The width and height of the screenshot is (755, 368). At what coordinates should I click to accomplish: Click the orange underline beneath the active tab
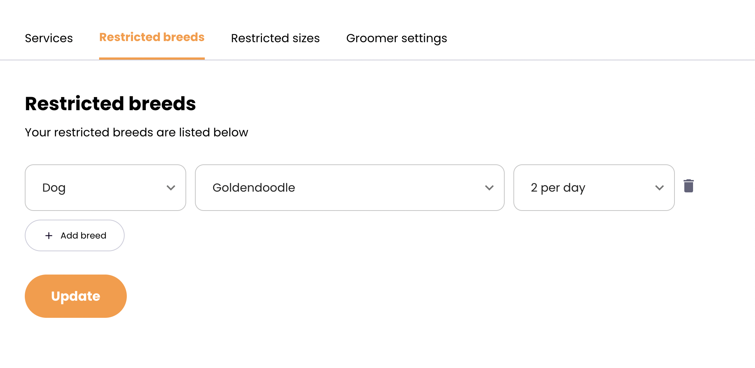click(x=152, y=58)
